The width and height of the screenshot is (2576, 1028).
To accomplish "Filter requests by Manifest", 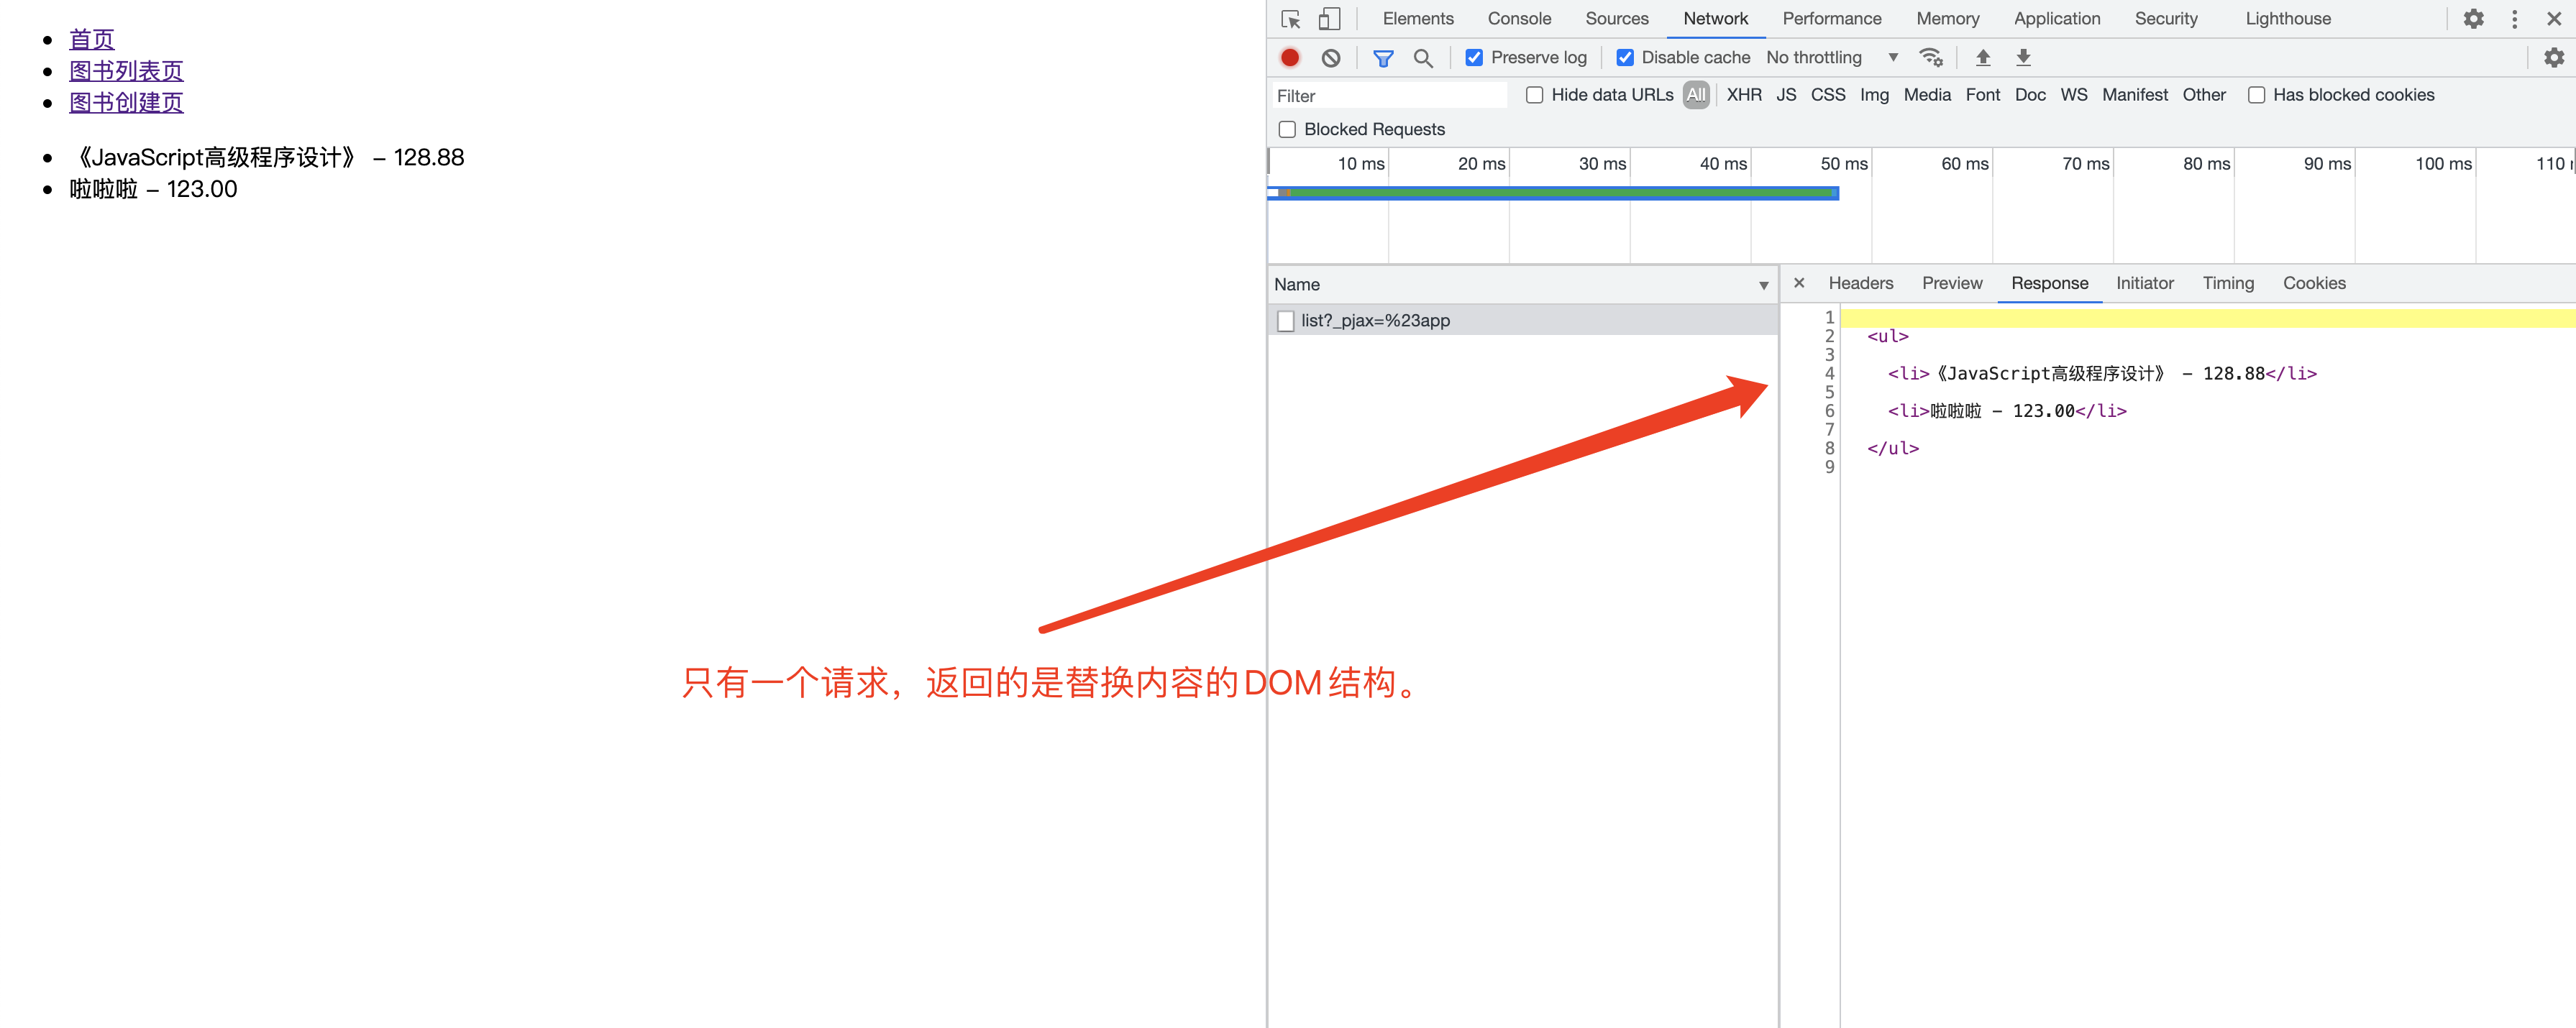I will coord(2134,95).
